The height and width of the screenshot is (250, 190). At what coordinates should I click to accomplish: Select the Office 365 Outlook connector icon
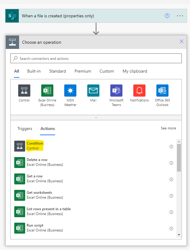click(x=162, y=91)
